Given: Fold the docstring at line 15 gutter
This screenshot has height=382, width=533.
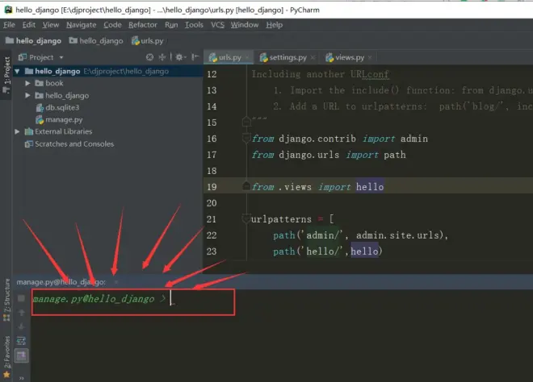Looking at the screenshot, I should coord(246,122).
